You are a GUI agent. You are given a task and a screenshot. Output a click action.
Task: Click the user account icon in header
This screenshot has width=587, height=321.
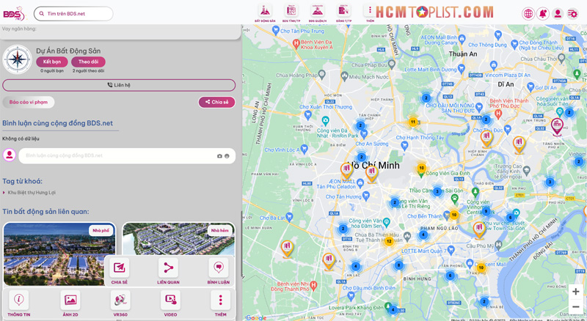pyautogui.click(x=558, y=14)
